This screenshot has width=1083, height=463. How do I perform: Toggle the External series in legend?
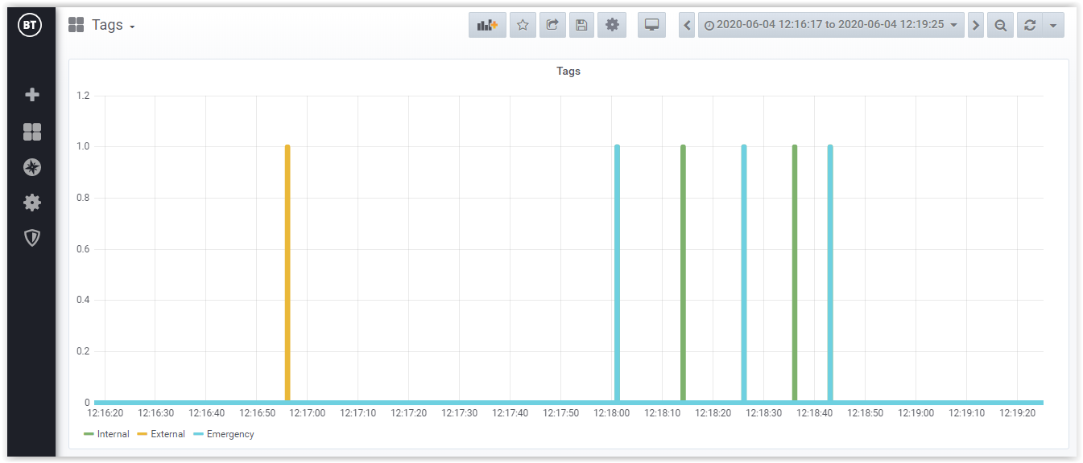tap(167, 434)
